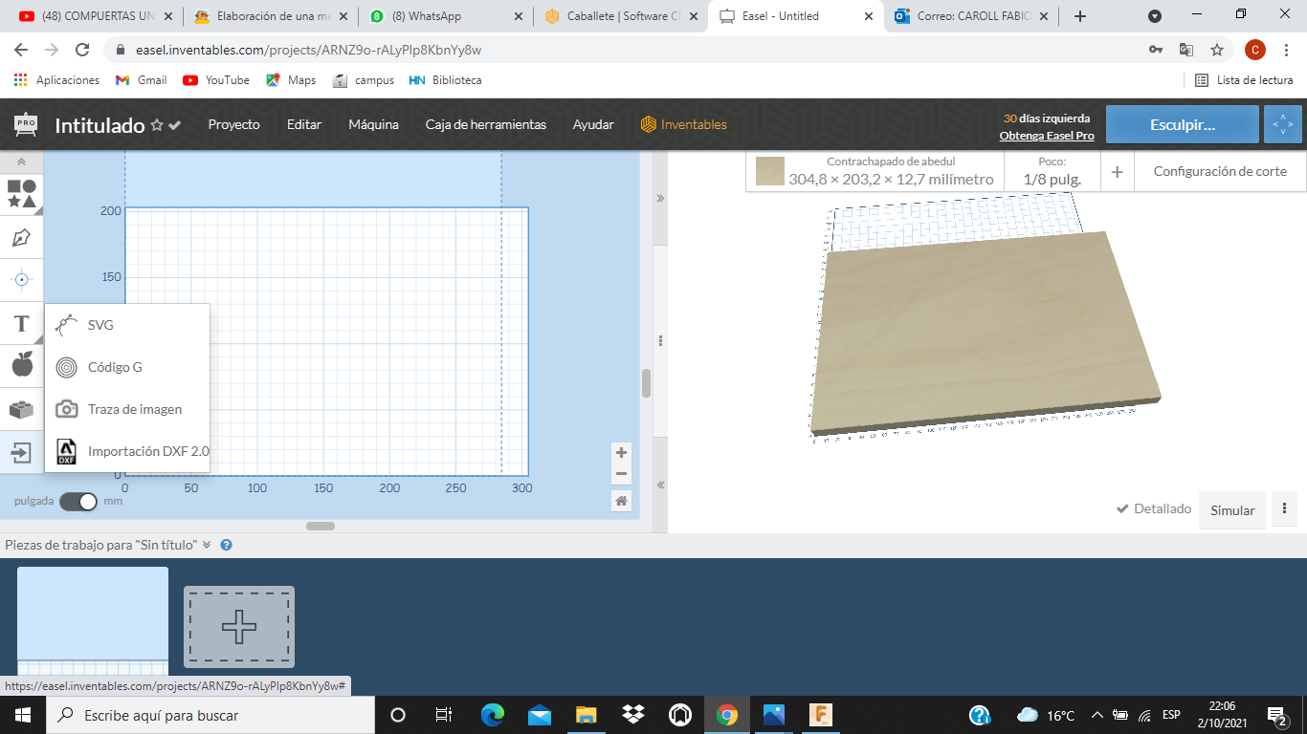
Task: Zoom in with the plus icon on canvas
Action: point(621,453)
